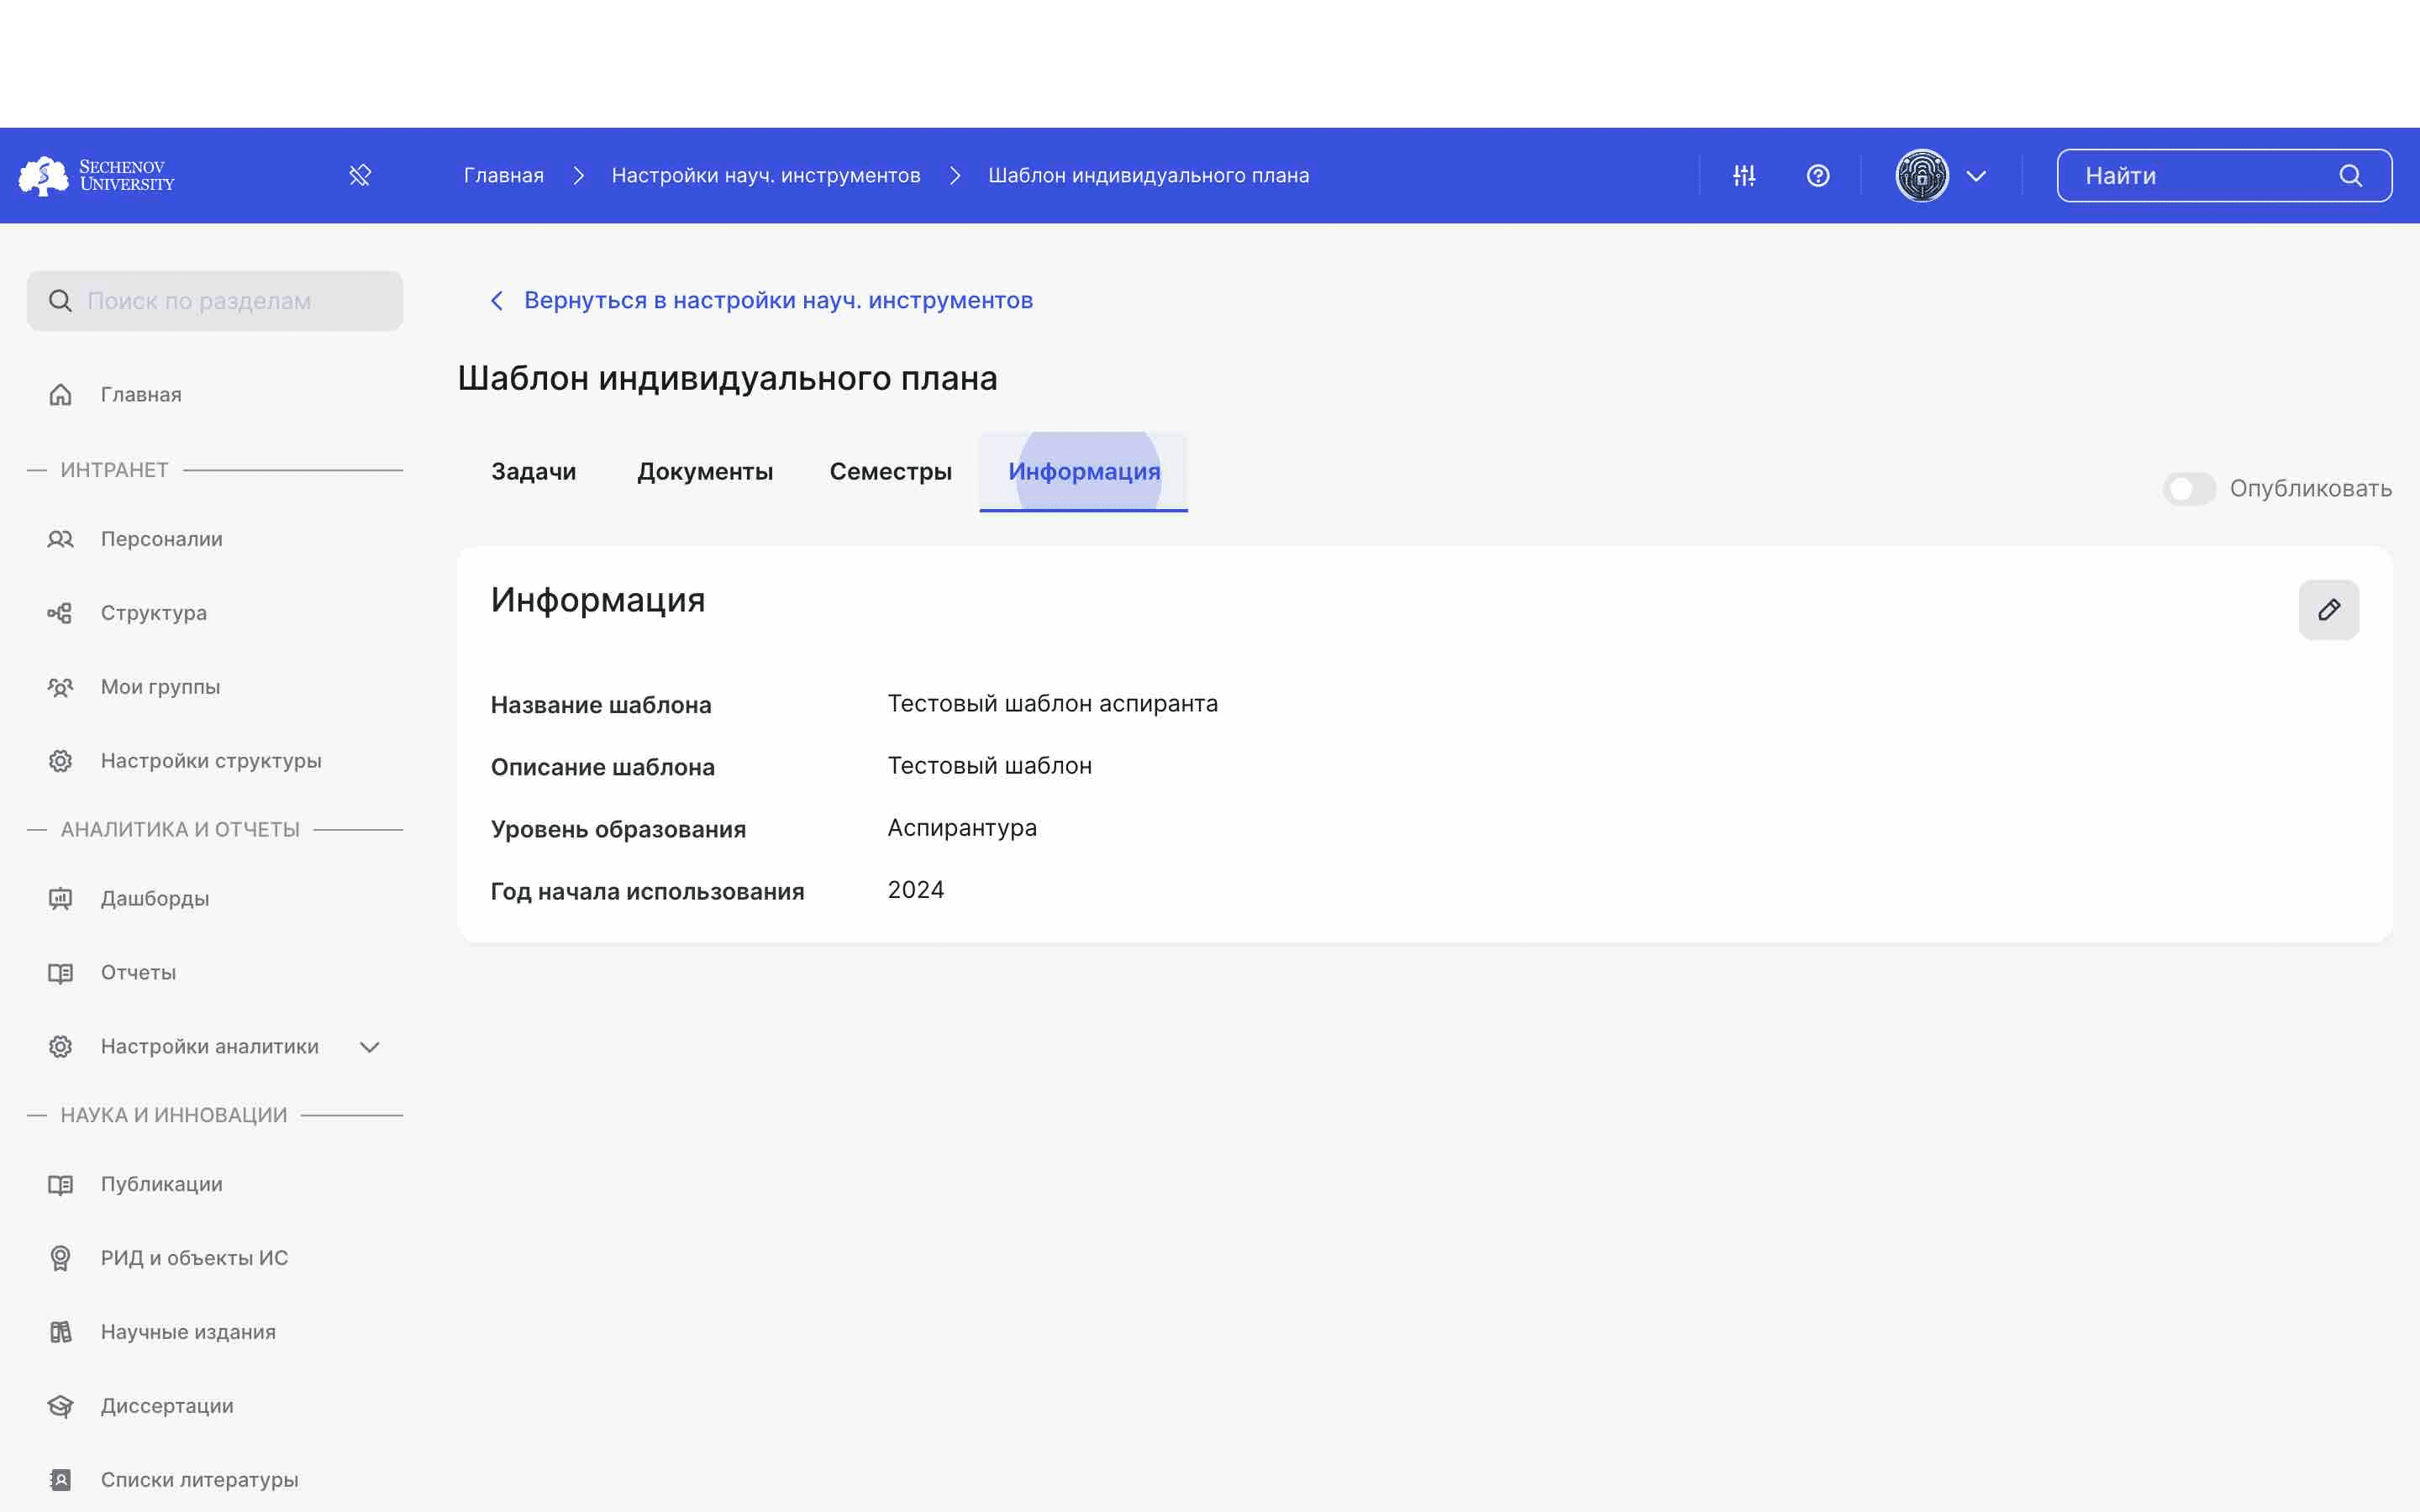Screen dimensions: 2420x1512
Task: Click the Настройки структуры gear icon
Action: pyautogui.click(x=60, y=761)
